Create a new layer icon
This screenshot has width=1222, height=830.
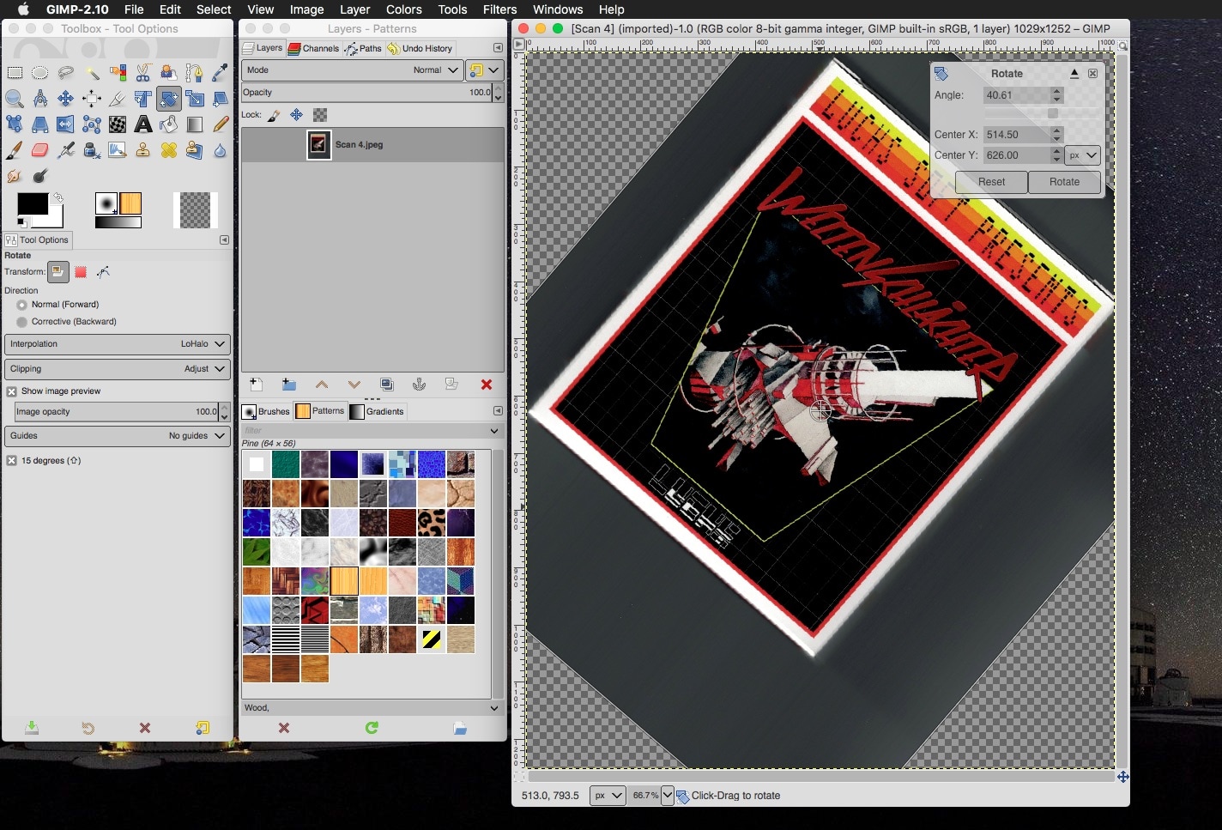pos(256,385)
